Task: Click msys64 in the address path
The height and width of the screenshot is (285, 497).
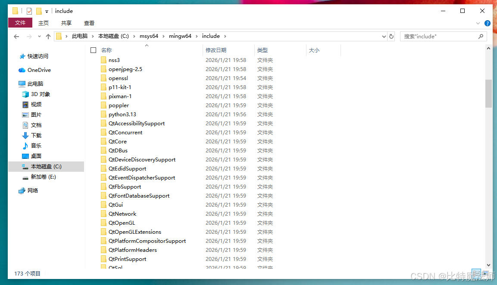Action: click(149, 36)
